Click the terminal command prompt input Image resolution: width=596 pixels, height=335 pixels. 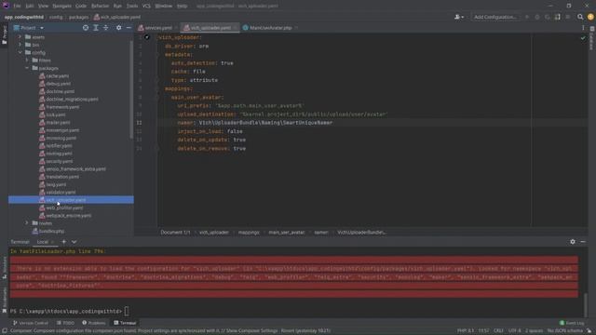point(127,311)
